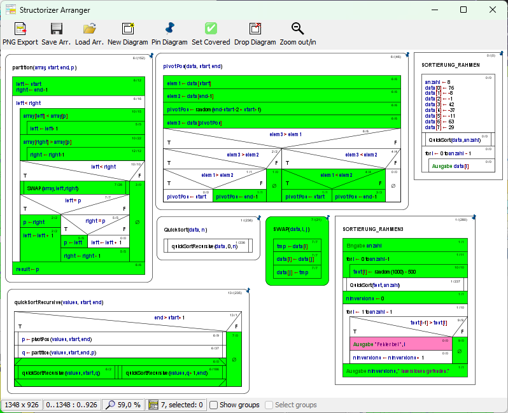
Task: Click the pin on the pivotPos diagram
Action: [x=407, y=55]
